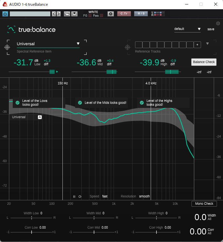This screenshot has width=223, height=242.
Task: Click the 0.0 Width All readout
Action: pos(200,217)
